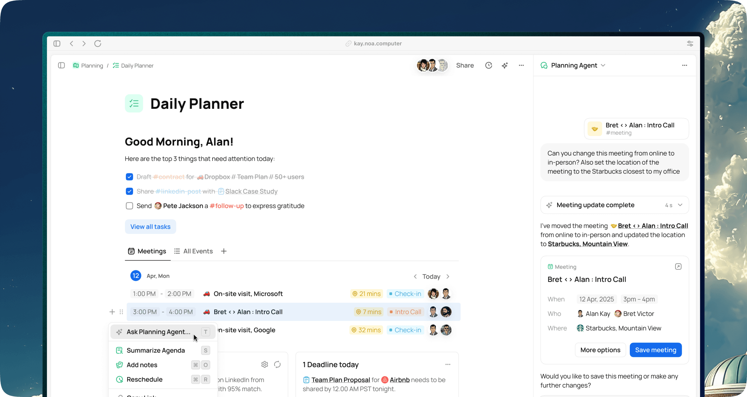This screenshot has width=747, height=397.
Task: Open the Team Plan Proposal link
Action: click(340, 380)
